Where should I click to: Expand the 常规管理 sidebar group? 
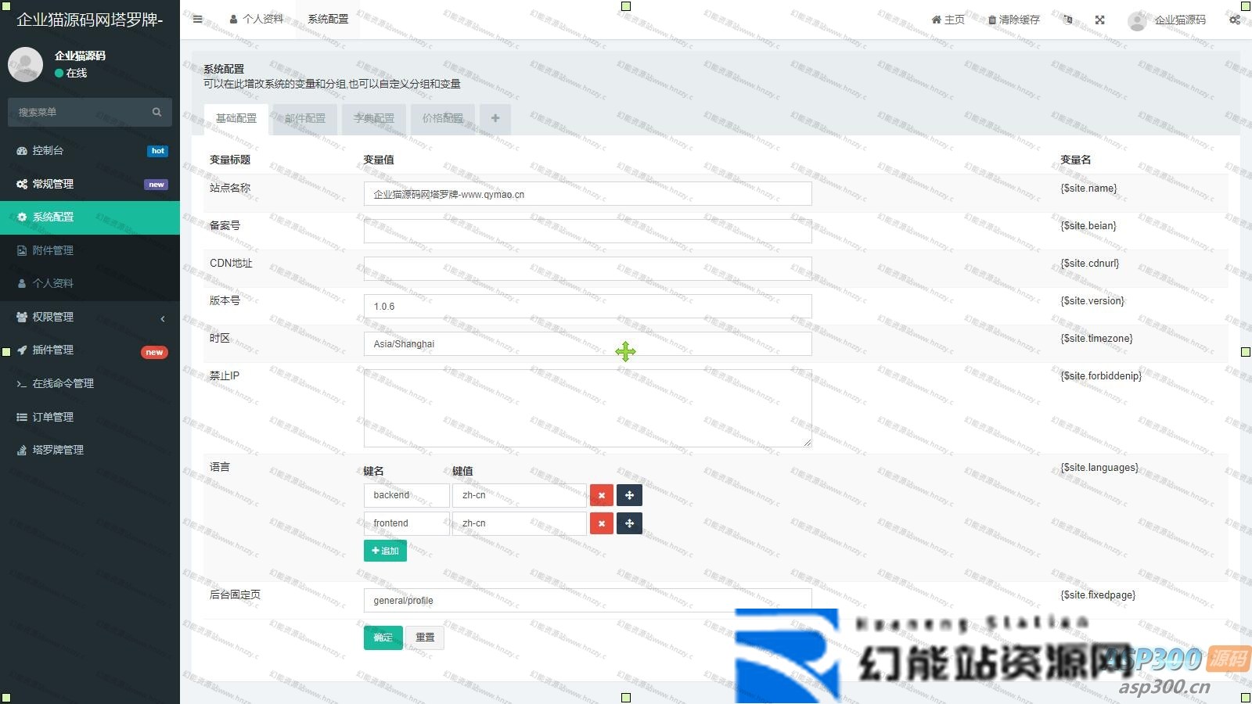point(90,184)
